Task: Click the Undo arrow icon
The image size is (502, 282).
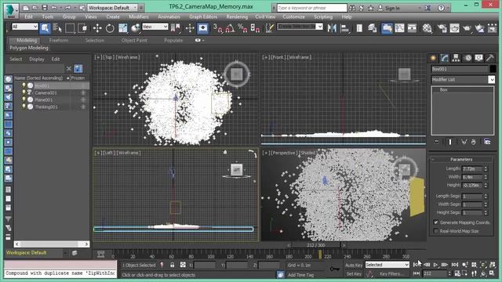Action: 54,8
